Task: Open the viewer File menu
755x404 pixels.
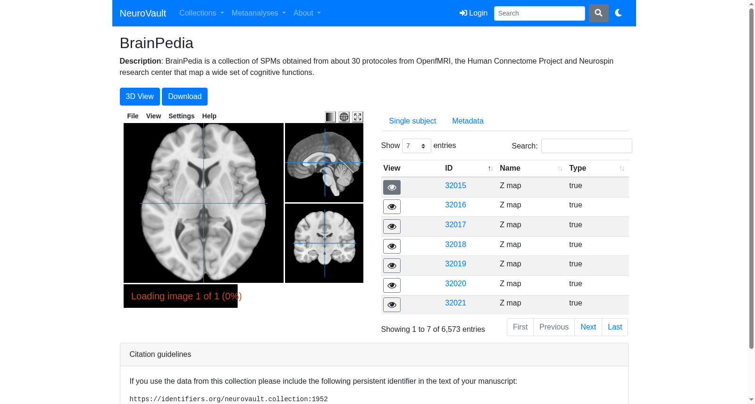Action: (133, 116)
